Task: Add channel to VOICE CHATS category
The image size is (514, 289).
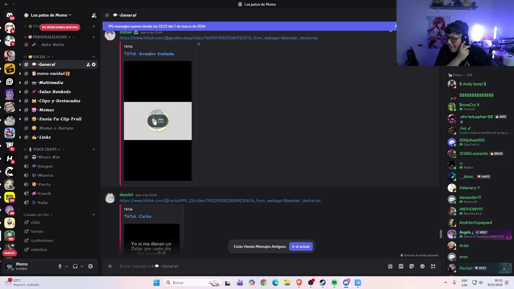Action: (x=94, y=149)
